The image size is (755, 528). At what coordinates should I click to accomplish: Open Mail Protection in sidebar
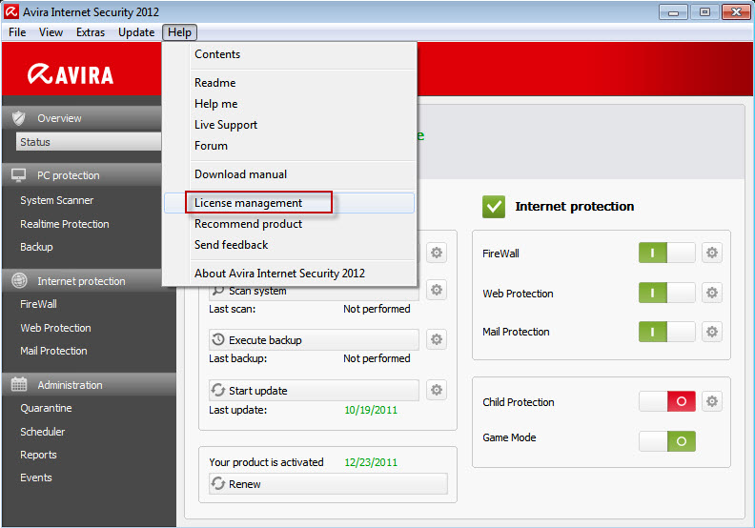click(x=53, y=351)
